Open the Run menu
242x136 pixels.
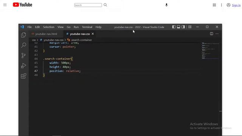(76, 27)
